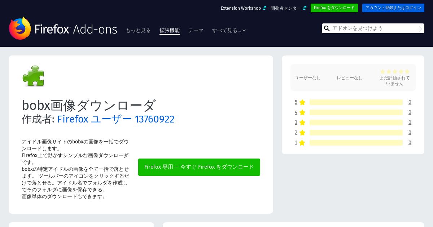Click the grey rating stars above まだ評価されていません

pos(395,72)
